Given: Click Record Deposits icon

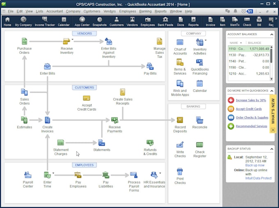Looking at the screenshot, I should (x=180, y=120).
